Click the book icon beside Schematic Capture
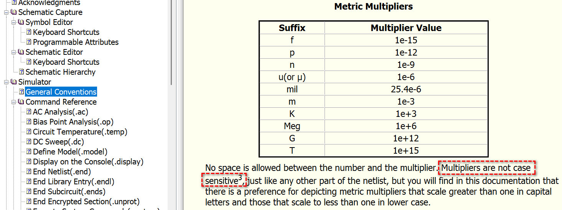 [x=14, y=12]
